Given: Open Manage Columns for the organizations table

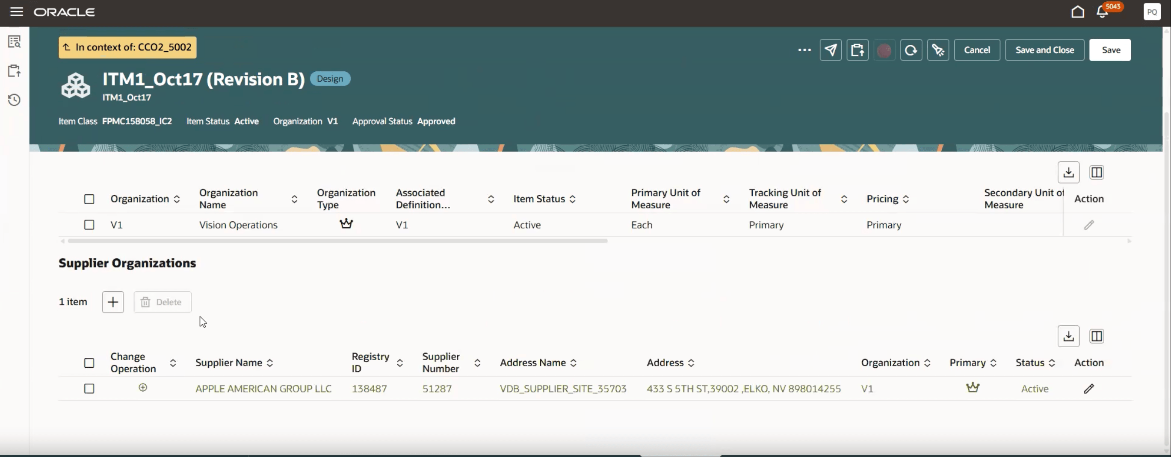Looking at the screenshot, I should [x=1097, y=173].
